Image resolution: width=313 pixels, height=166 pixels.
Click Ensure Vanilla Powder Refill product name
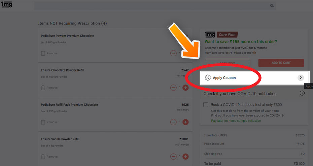click(x=60, y=139)
